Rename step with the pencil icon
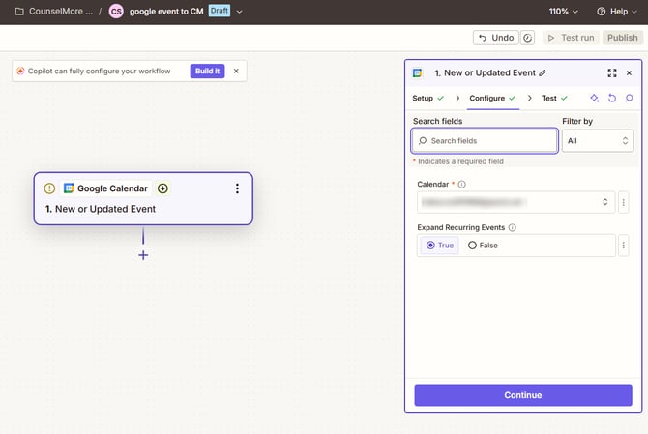The width and height of the screenshot is (648, 434). click(x=543, y=73)
